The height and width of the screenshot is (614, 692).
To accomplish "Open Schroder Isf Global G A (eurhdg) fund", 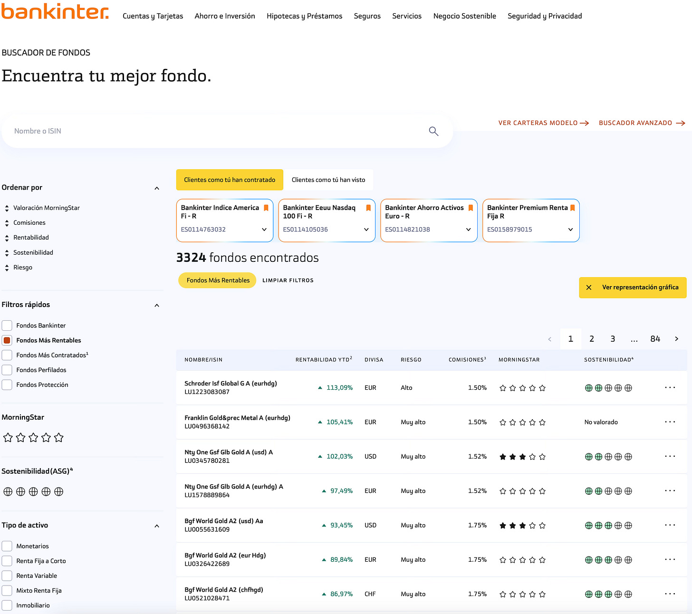I will pyautogui.click(x=231, y=384).
